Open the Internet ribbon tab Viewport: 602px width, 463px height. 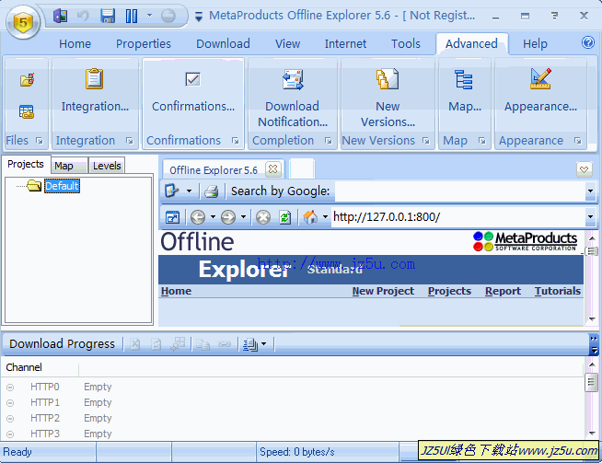[345, 44]
